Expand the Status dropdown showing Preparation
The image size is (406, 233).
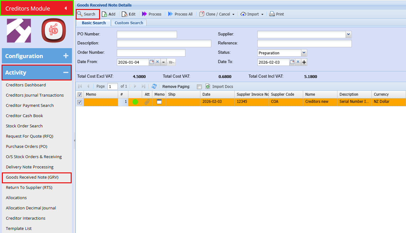[x=304, y=53]
